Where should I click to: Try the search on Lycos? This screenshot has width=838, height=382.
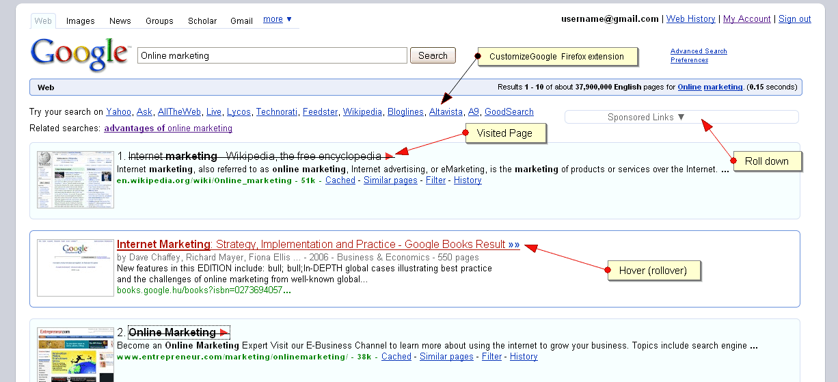tap(239, 111)
